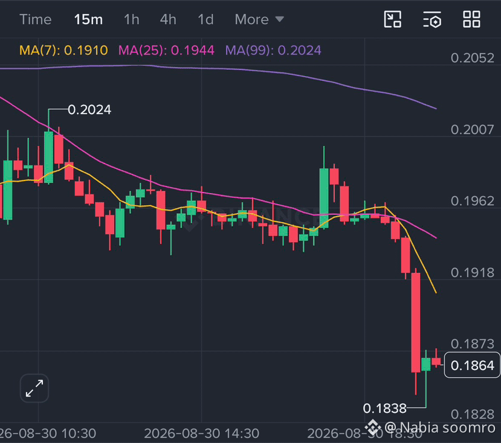Click the 0.1873 price axis label
The image size is (501, 443).
coord(472,344)
